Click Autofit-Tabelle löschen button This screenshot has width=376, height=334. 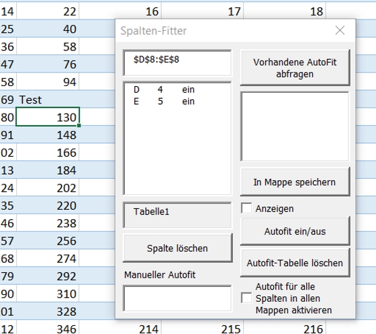coord(295,263)
